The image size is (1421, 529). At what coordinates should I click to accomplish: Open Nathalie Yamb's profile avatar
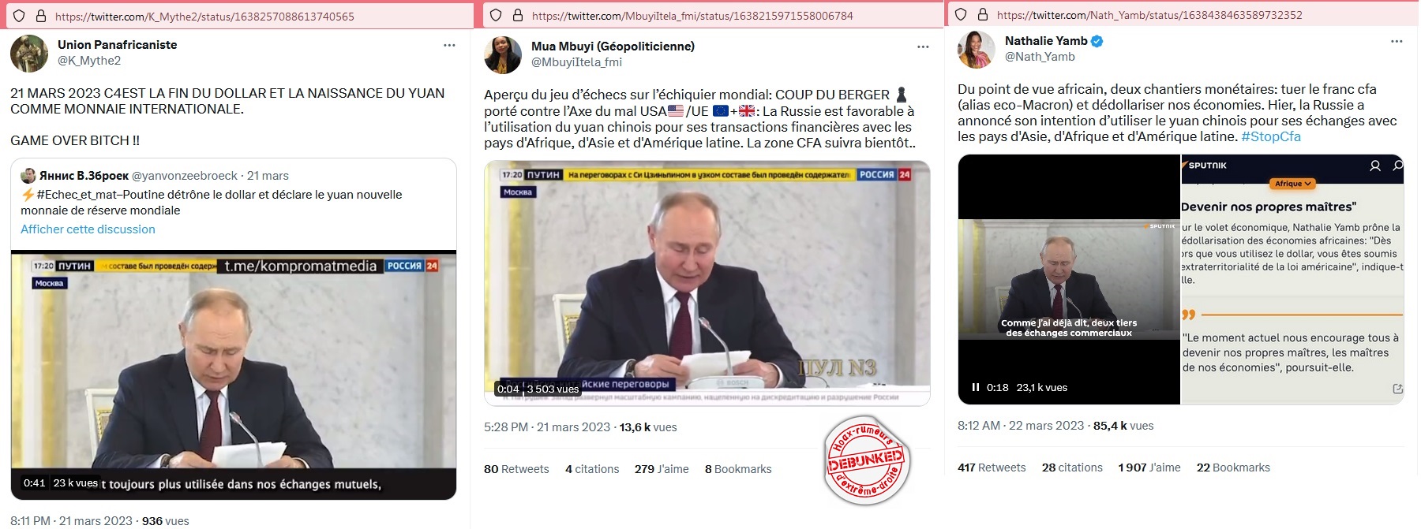click(977, 50)
